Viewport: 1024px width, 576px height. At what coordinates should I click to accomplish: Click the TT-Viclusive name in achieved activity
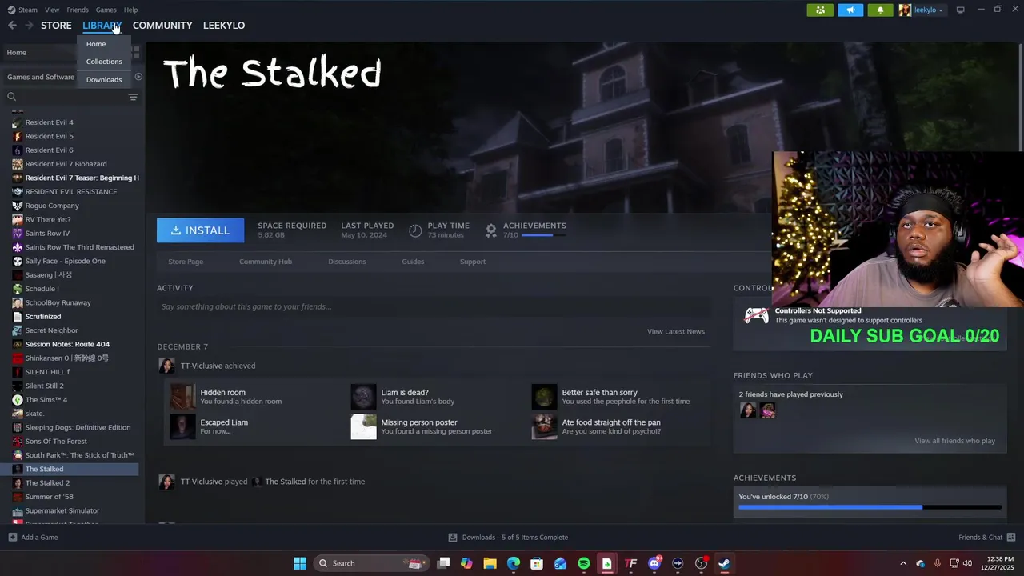click(202, 366)
